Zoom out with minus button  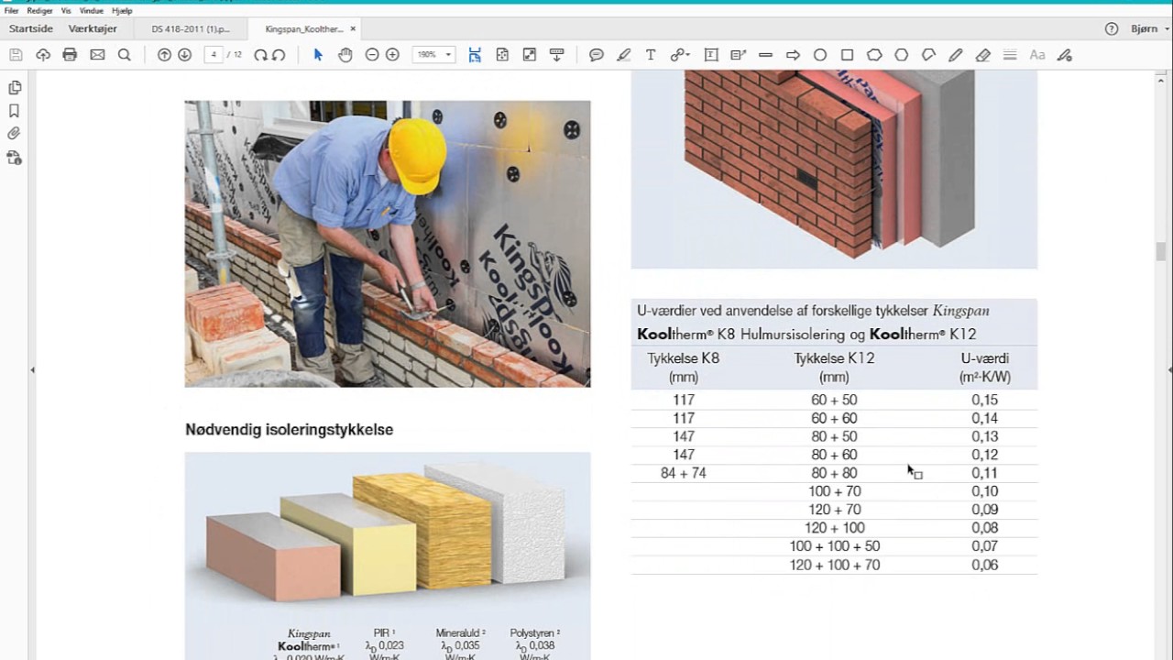click(372, 55)
